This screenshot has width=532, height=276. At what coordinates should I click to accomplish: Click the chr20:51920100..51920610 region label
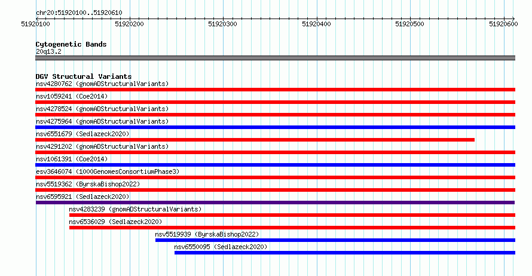[x=79, y=13]
